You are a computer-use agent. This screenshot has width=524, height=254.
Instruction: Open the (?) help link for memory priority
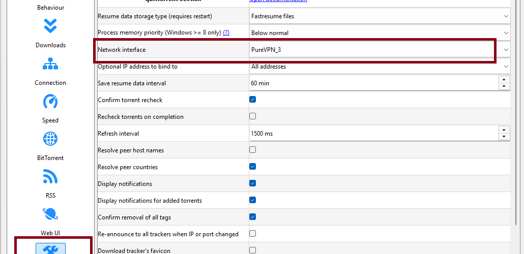pos(226,33)
